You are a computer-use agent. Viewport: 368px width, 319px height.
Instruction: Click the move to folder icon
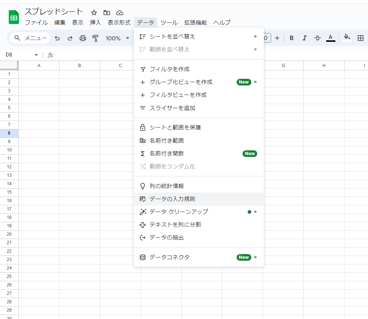pos(107,12)
